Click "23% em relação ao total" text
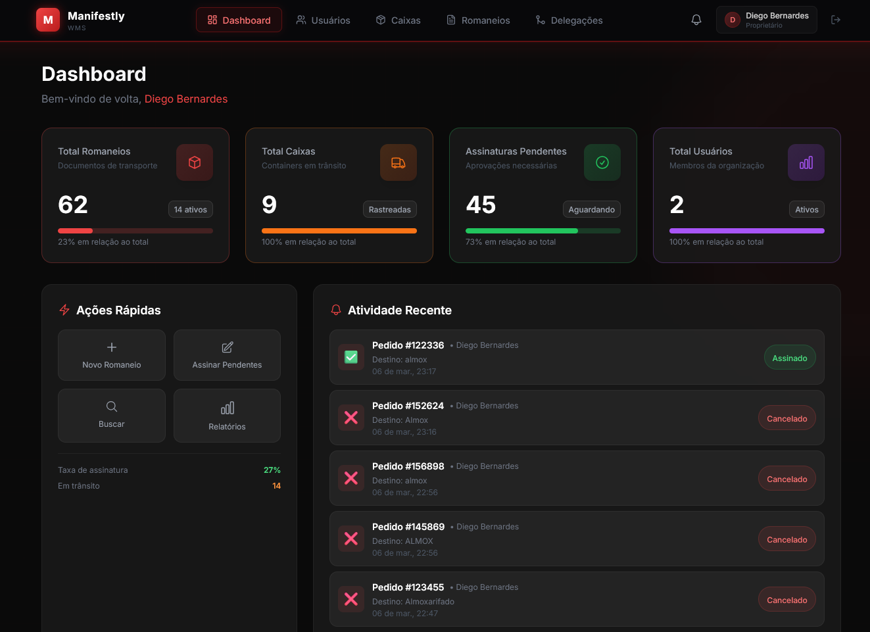870x632 pixels. pos(103,242)
